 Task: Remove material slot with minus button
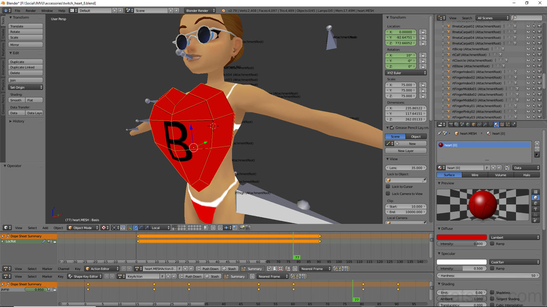tap(537, 149)
